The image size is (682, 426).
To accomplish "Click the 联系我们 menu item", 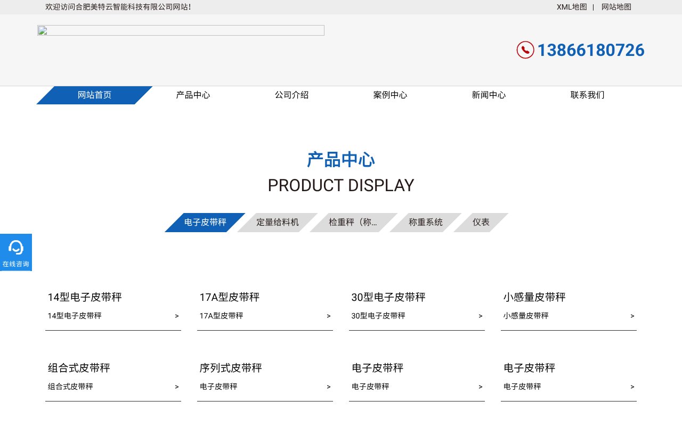I will (x=587, y=95).
